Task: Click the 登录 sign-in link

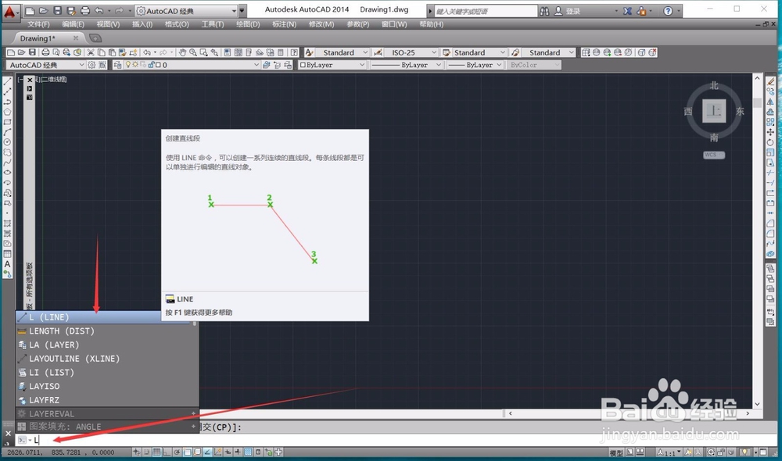Action: [x=573, y=11]
